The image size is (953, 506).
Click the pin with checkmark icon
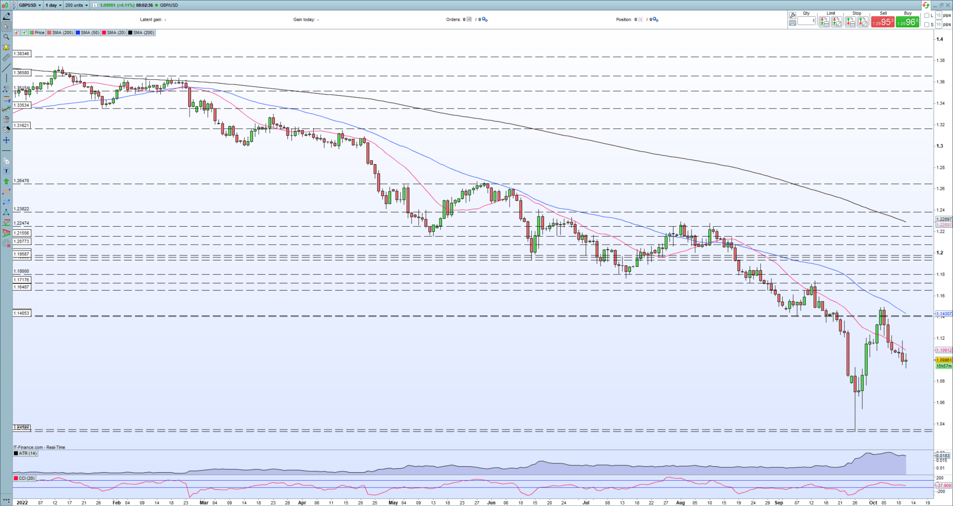[14, 5]
